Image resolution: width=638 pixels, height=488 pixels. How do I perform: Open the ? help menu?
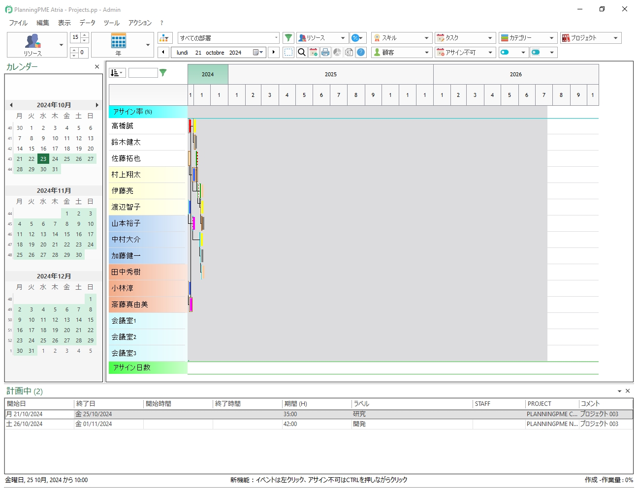(161, 23)
